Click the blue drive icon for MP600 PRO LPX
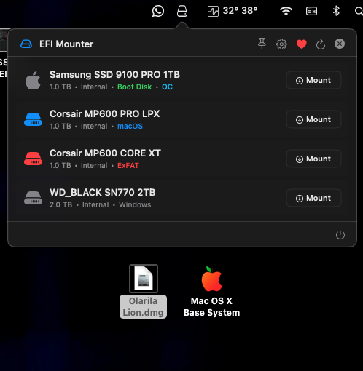The height and width of the screenshot is (371, 363). click(33, 119)
